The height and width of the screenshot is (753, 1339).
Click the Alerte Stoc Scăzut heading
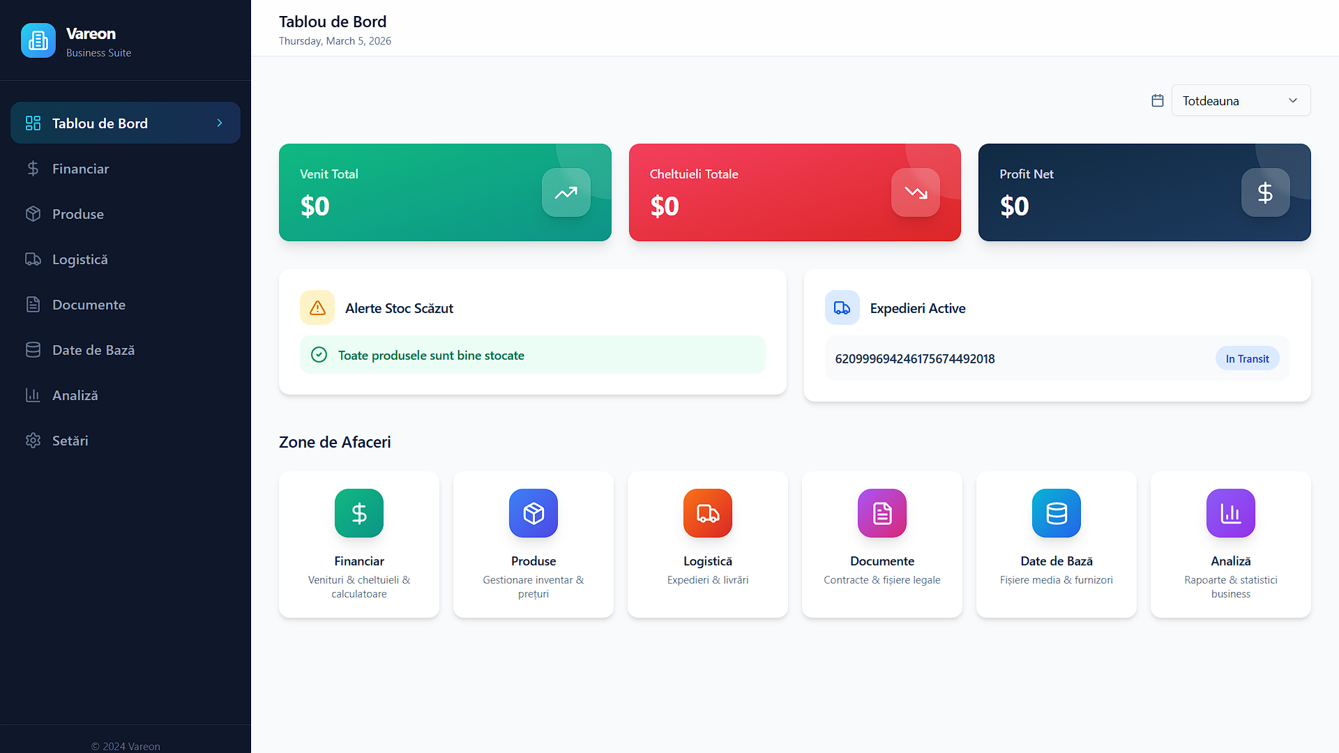point(399,308)
